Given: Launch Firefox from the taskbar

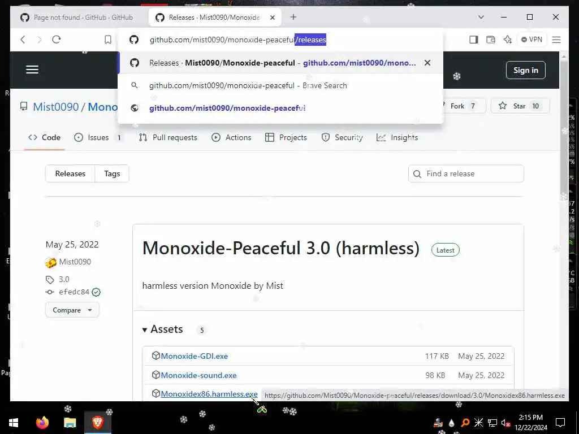Looking at the screenshot, I should point(42,422).
